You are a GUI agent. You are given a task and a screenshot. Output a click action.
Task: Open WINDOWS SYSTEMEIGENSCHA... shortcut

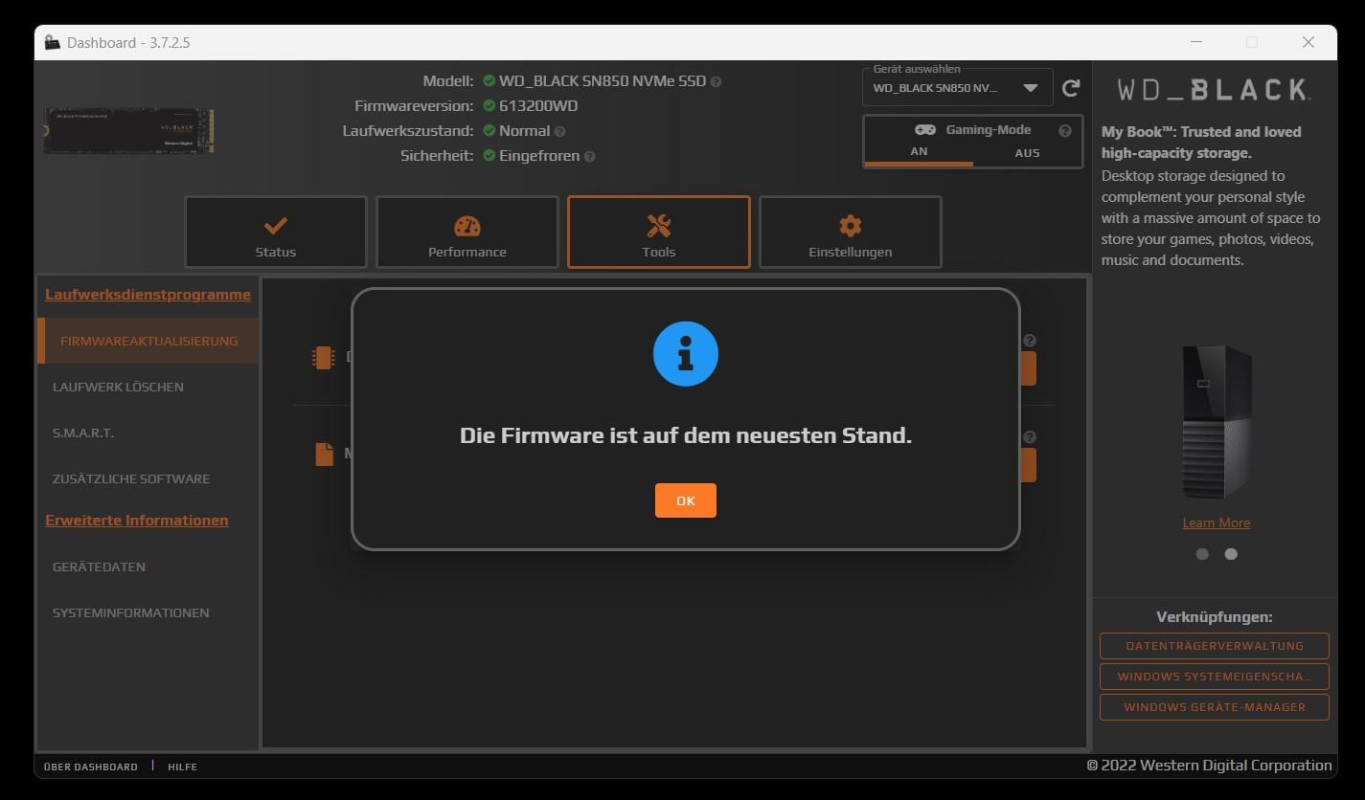(1215, 677)
